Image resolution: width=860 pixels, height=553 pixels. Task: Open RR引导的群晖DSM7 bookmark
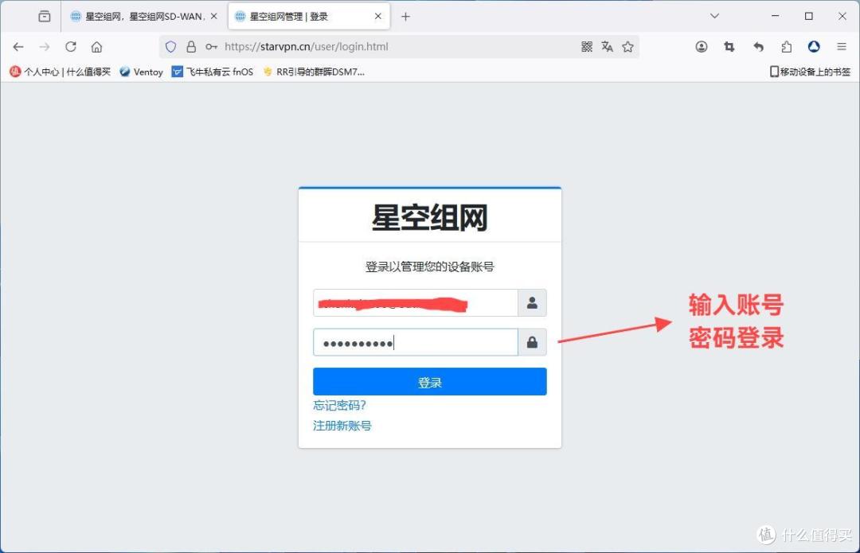[x=314, y=72]
